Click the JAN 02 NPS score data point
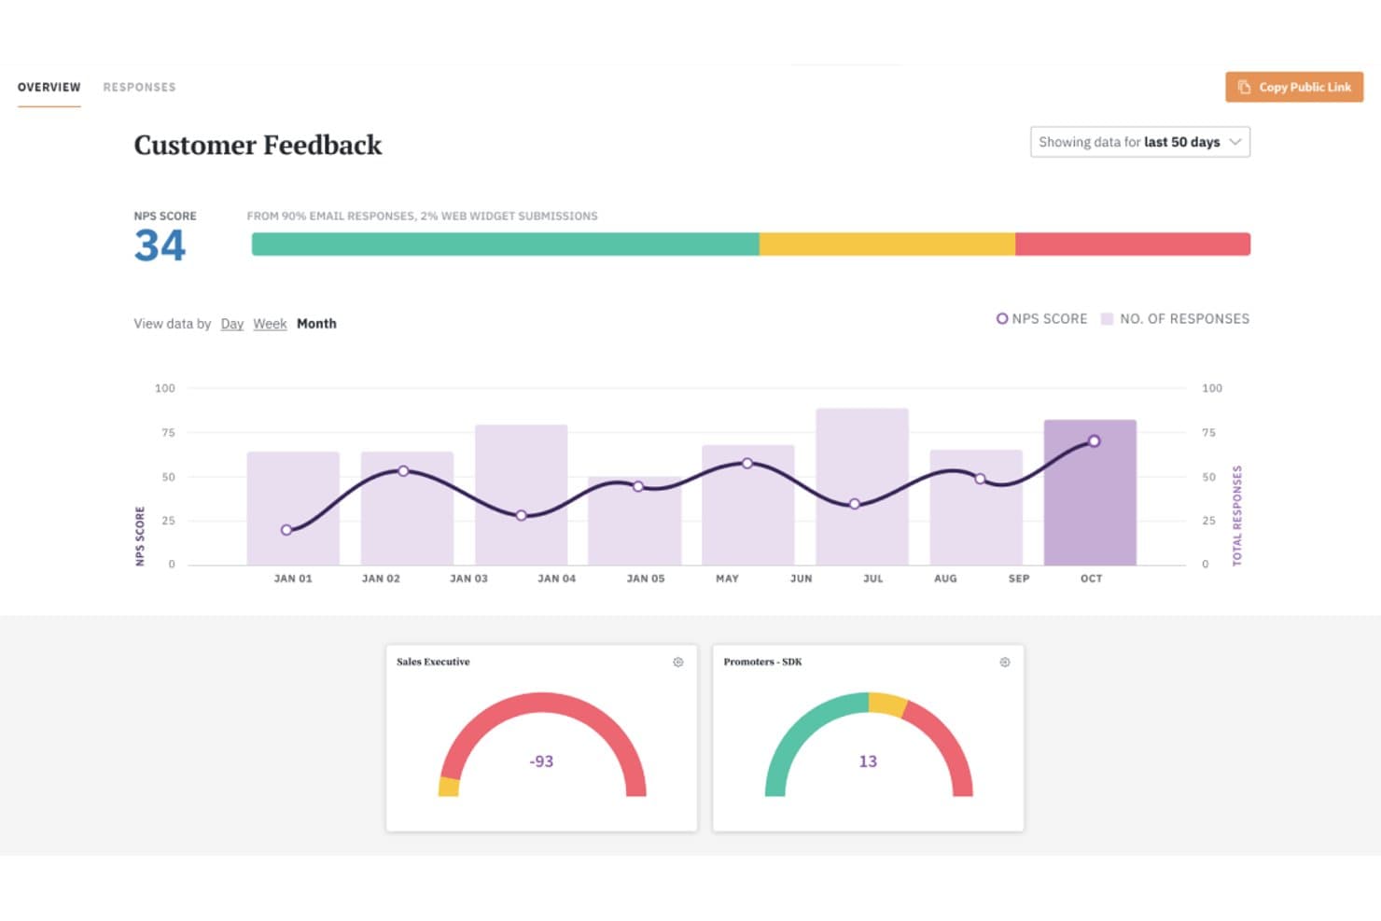The height and width of the screenshot is (921, 1381). (x=403, y=471)
